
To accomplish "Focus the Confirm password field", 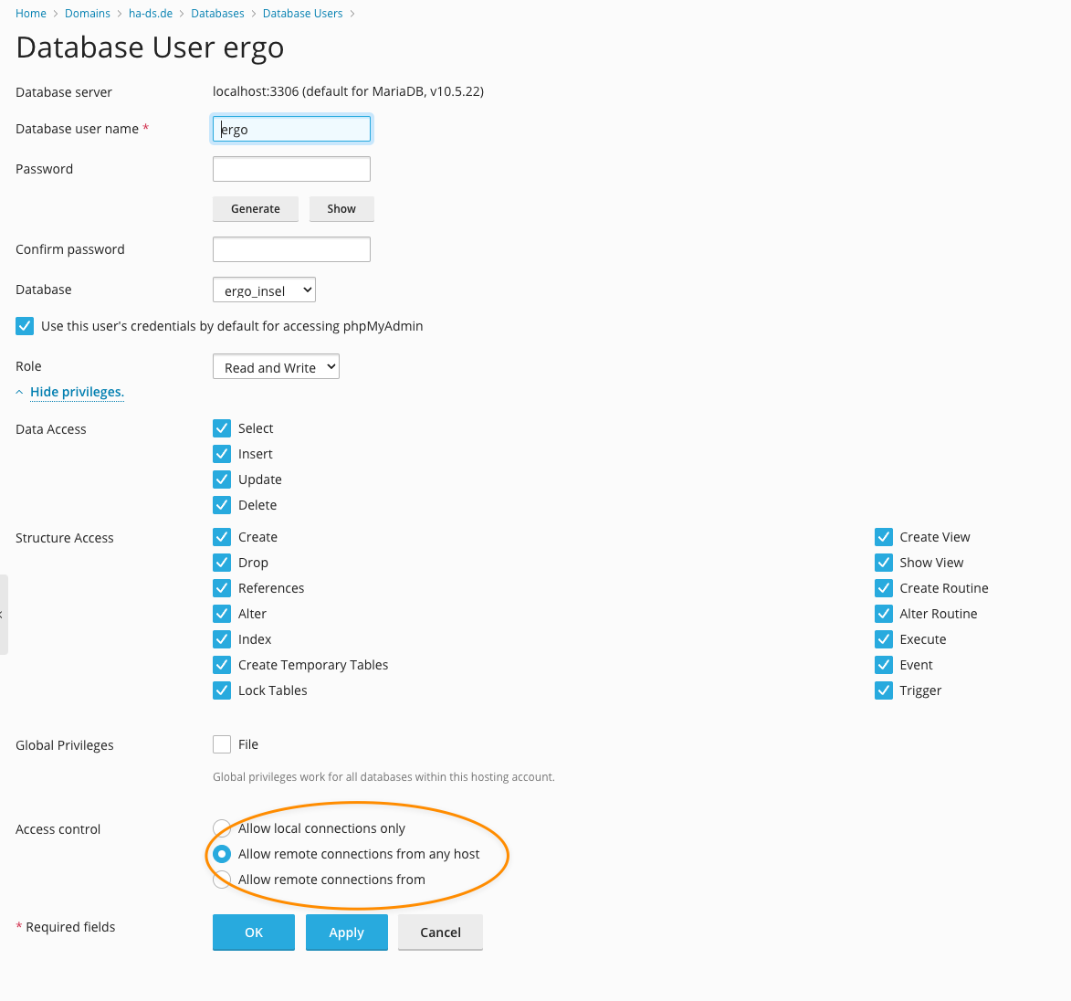I will point(291,249).
